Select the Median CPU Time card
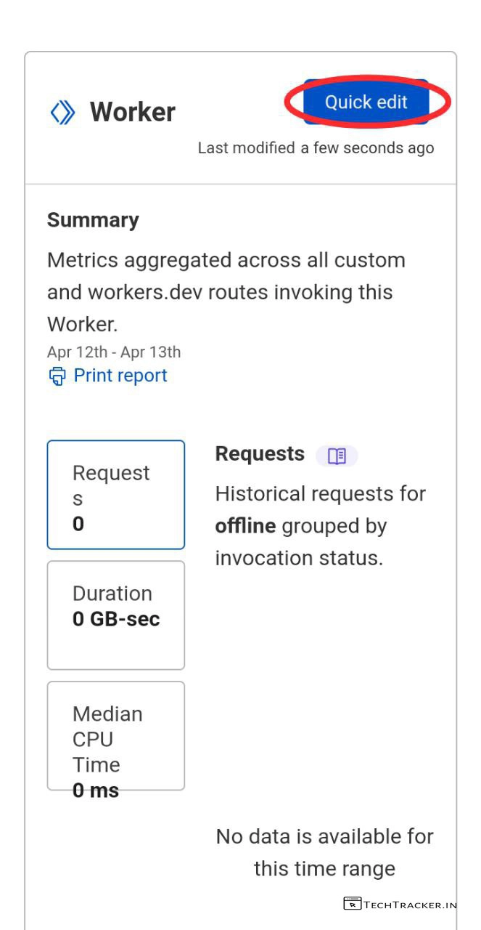This screenshot has height=930, width=481. tap(115, 735)
